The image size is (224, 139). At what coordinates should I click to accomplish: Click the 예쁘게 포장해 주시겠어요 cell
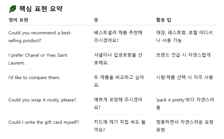118,103
